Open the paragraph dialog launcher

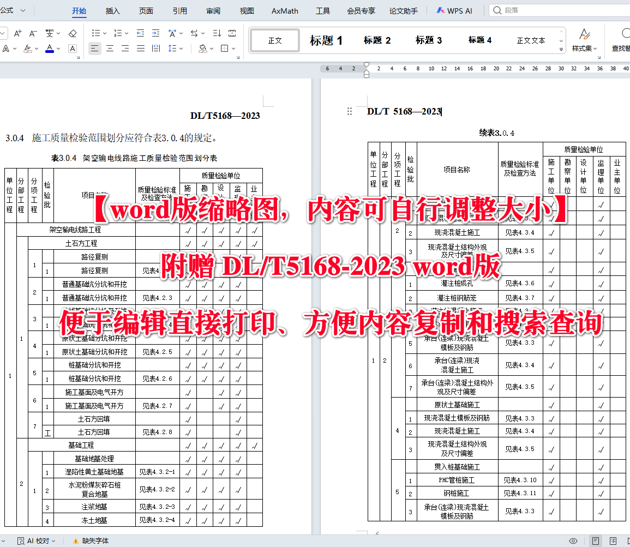click(238, 57)
